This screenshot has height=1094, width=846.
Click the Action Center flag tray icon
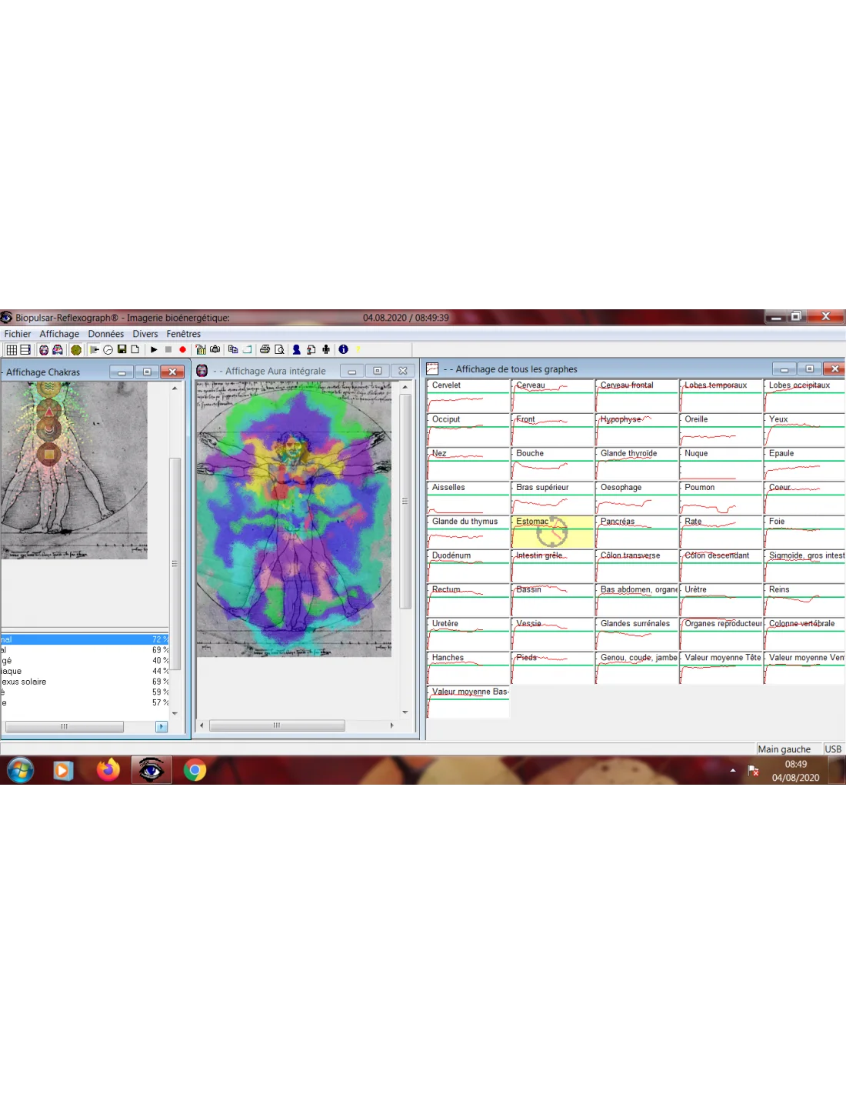click(753, 770)
